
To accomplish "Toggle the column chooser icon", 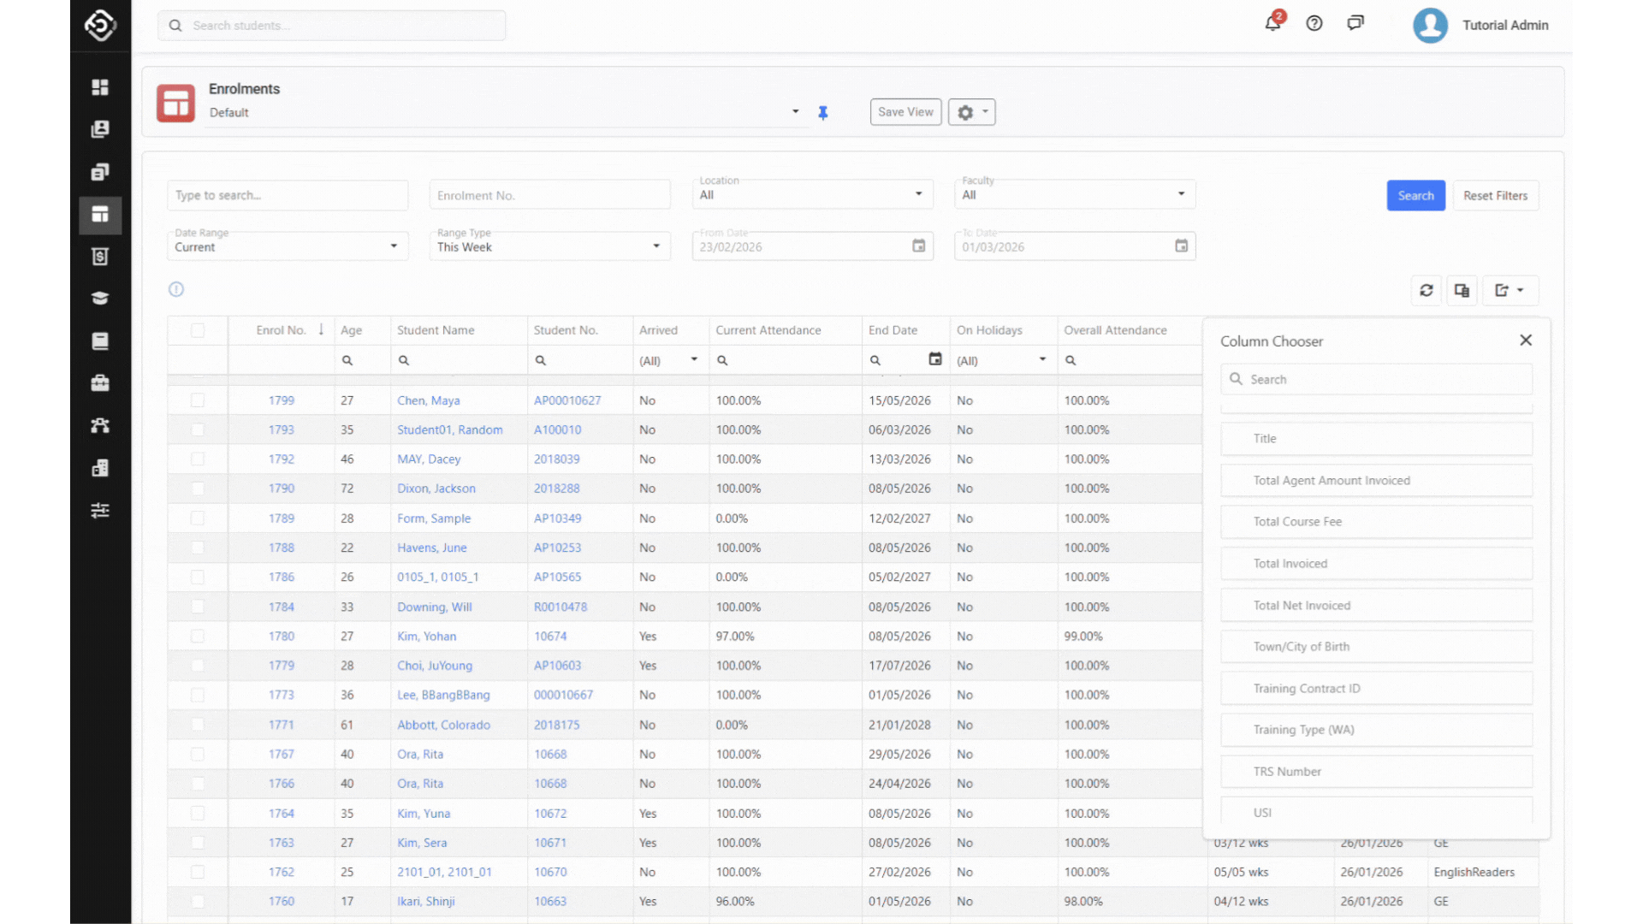I will tap(1462, 291).
